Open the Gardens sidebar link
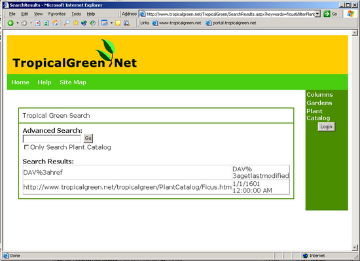Image resolution: width=360 pixels, height=261 pixels. pyautogui.click(x=319, y=103)
